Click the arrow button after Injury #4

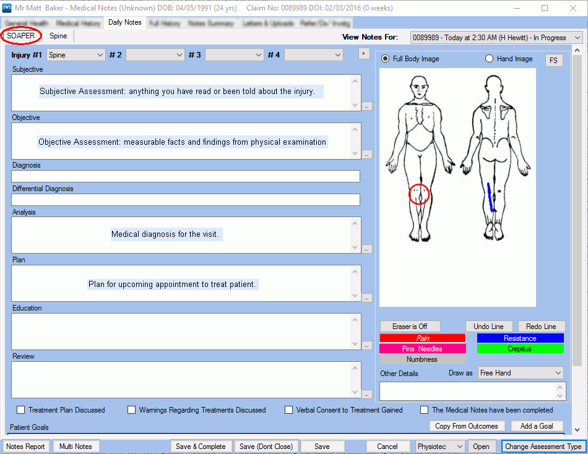coord(364,54)
